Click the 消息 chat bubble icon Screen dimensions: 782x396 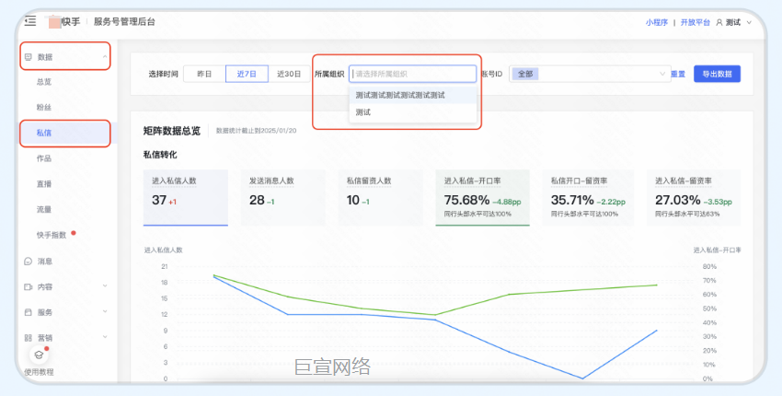pos(29,262)
